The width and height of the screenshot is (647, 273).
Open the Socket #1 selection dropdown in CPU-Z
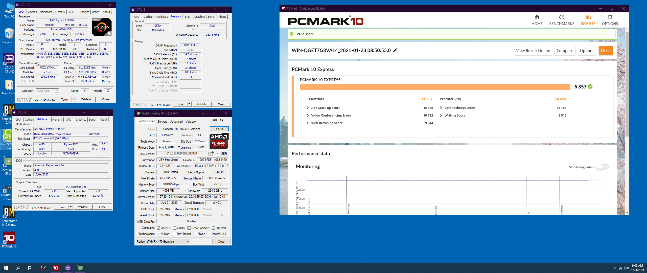pyautogui.click(x=47, y=91)
